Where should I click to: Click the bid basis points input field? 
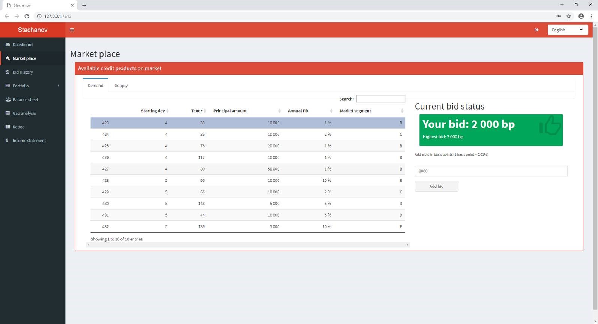click(491, 171)
